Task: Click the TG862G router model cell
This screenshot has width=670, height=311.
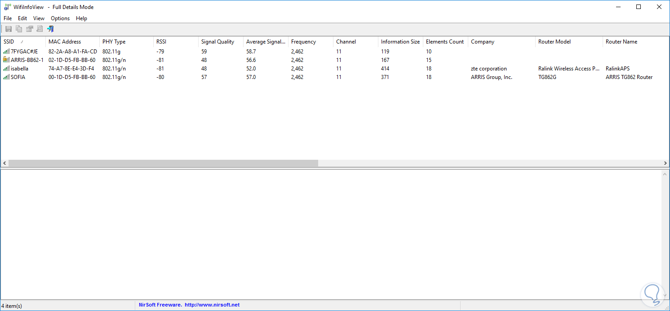Action: [548, 77]
